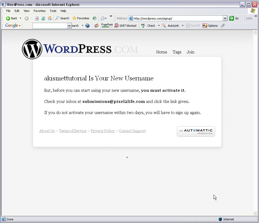Open the Search pane magnifier icon
The width and height of the screenshot is (259, 223).
(x=57, y=18)
